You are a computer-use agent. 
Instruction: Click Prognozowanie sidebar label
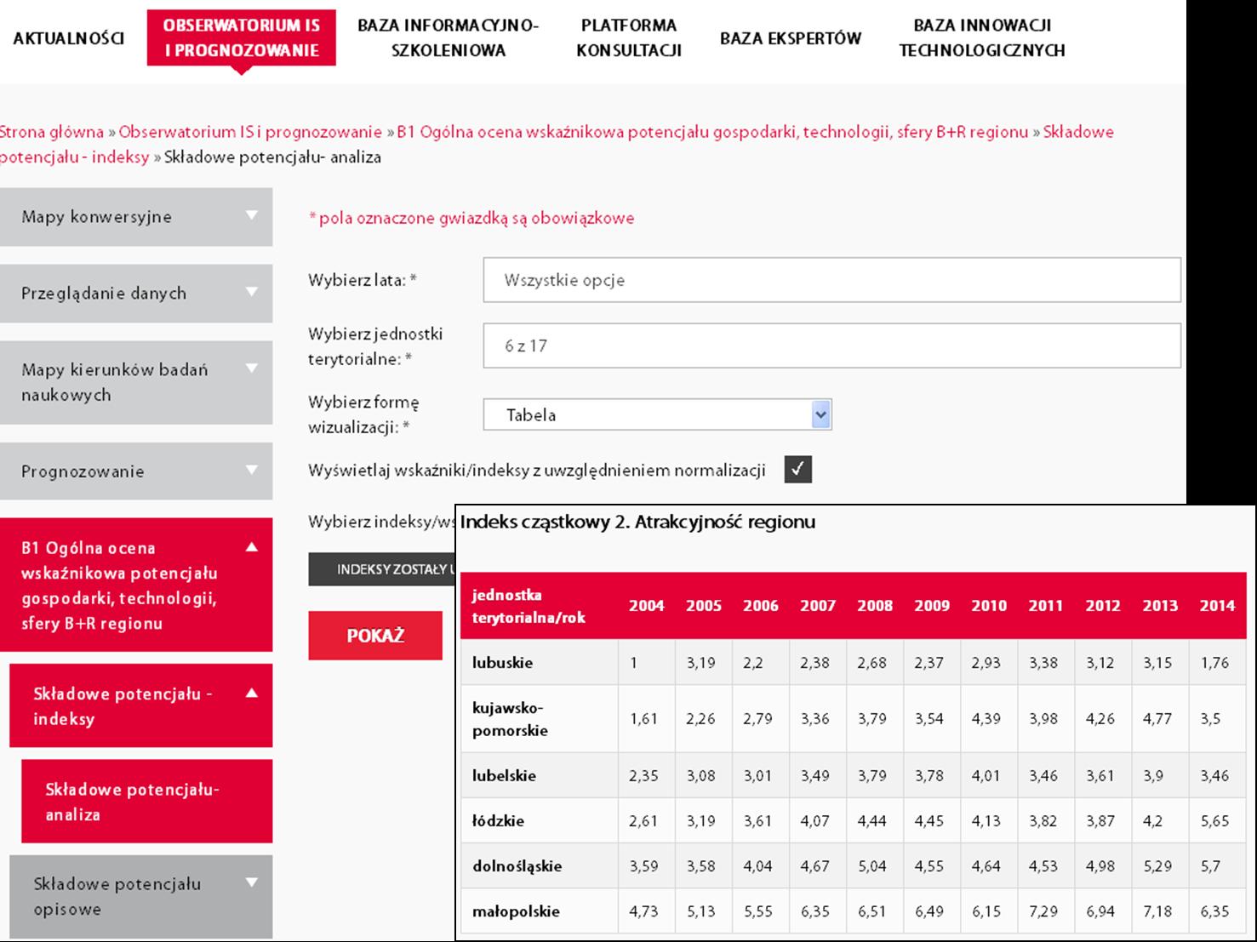tap(83, 471)
